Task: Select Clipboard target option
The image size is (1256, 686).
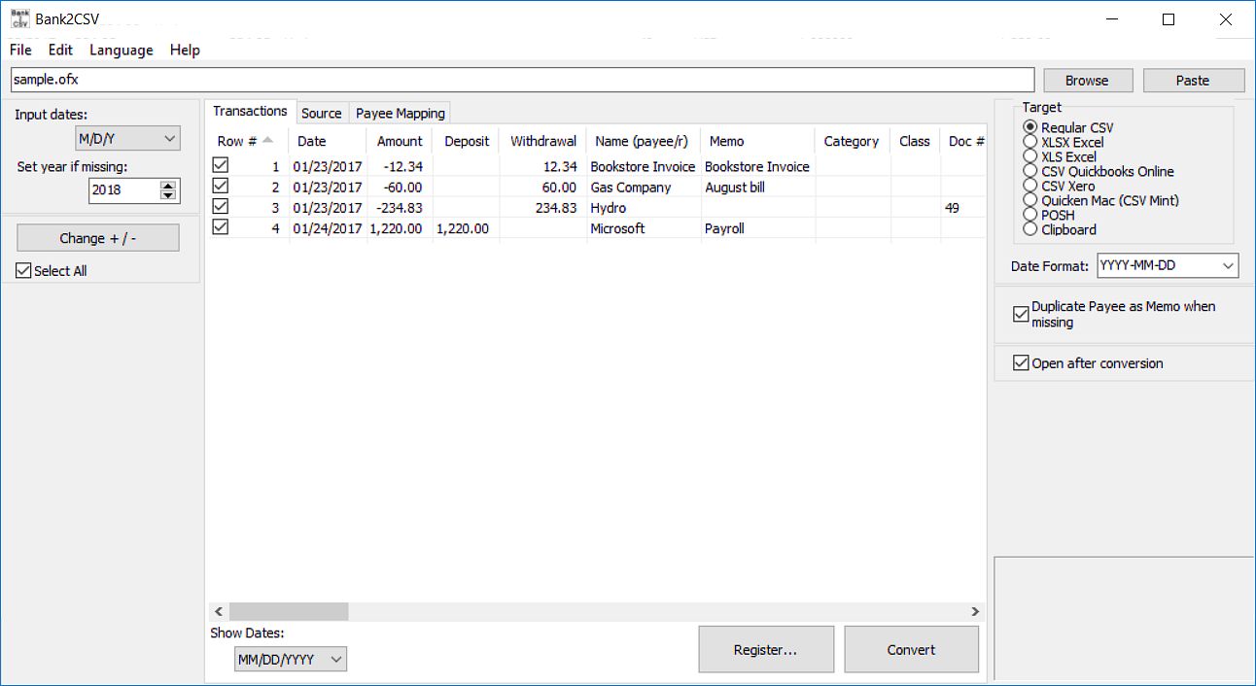Action: 1030,229
